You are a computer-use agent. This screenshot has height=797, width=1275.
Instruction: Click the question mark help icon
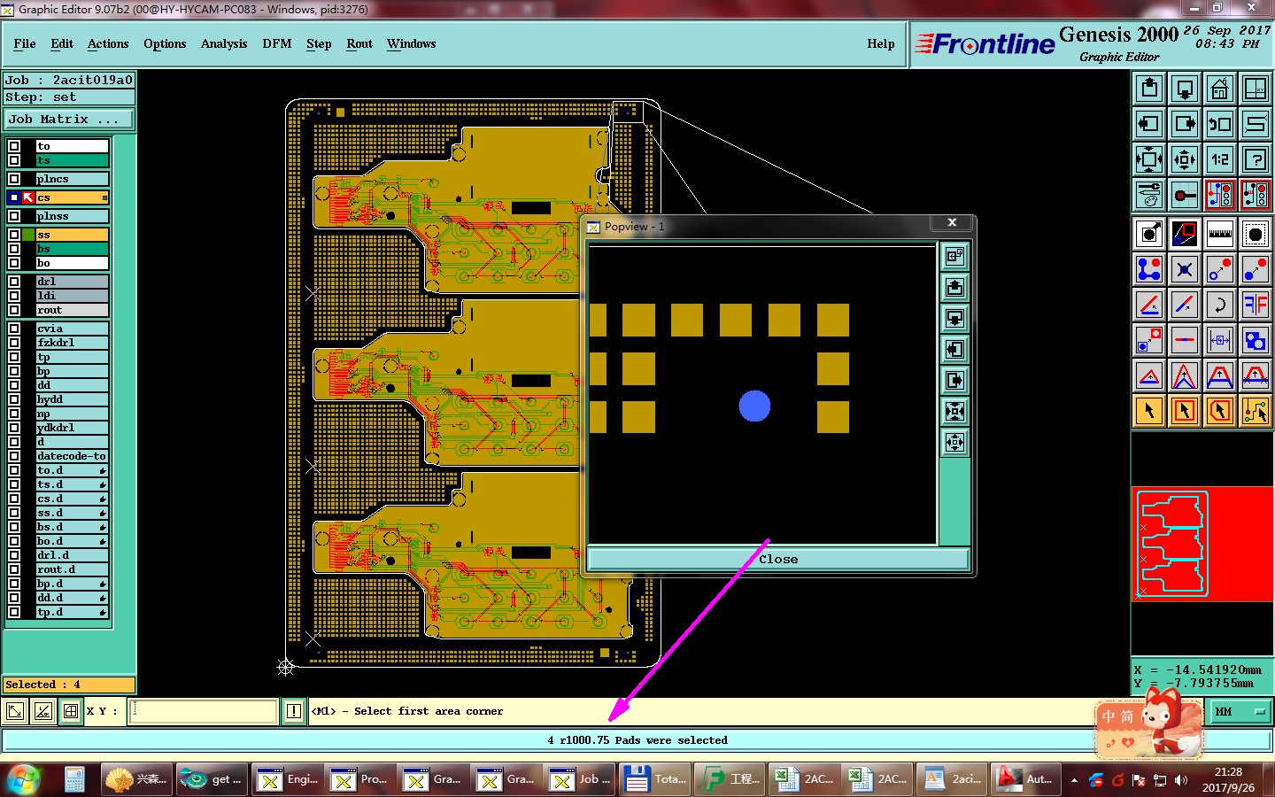pyautogui.click(x=1256, y=160)
